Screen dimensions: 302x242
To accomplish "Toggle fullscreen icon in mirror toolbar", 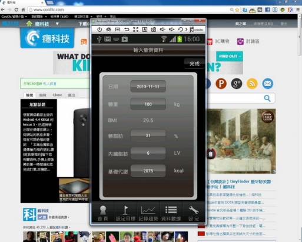I will [135, 29].
